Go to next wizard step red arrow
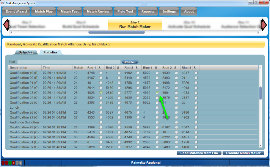Viewport: 270px width, 167px height. coord(264,25)
